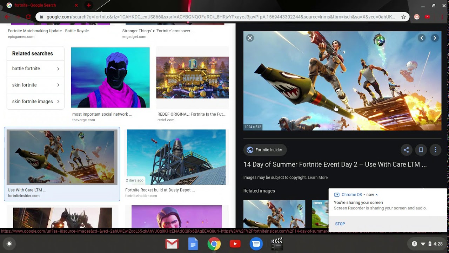Screen dimensions: 449x253
Task: Open Fortnite Rocket build at Dusty Depot result
Action: 160,190
